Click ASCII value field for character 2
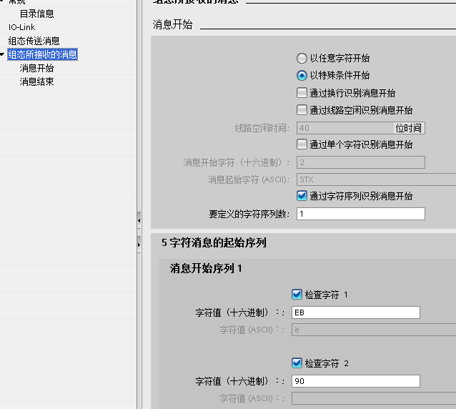The width and height of the screenshot is (456, 409). coord(374,398)
